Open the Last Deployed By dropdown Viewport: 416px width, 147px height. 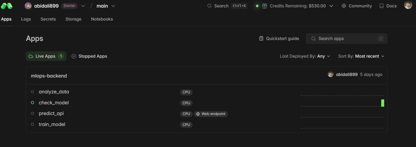(x=305, y=56)
